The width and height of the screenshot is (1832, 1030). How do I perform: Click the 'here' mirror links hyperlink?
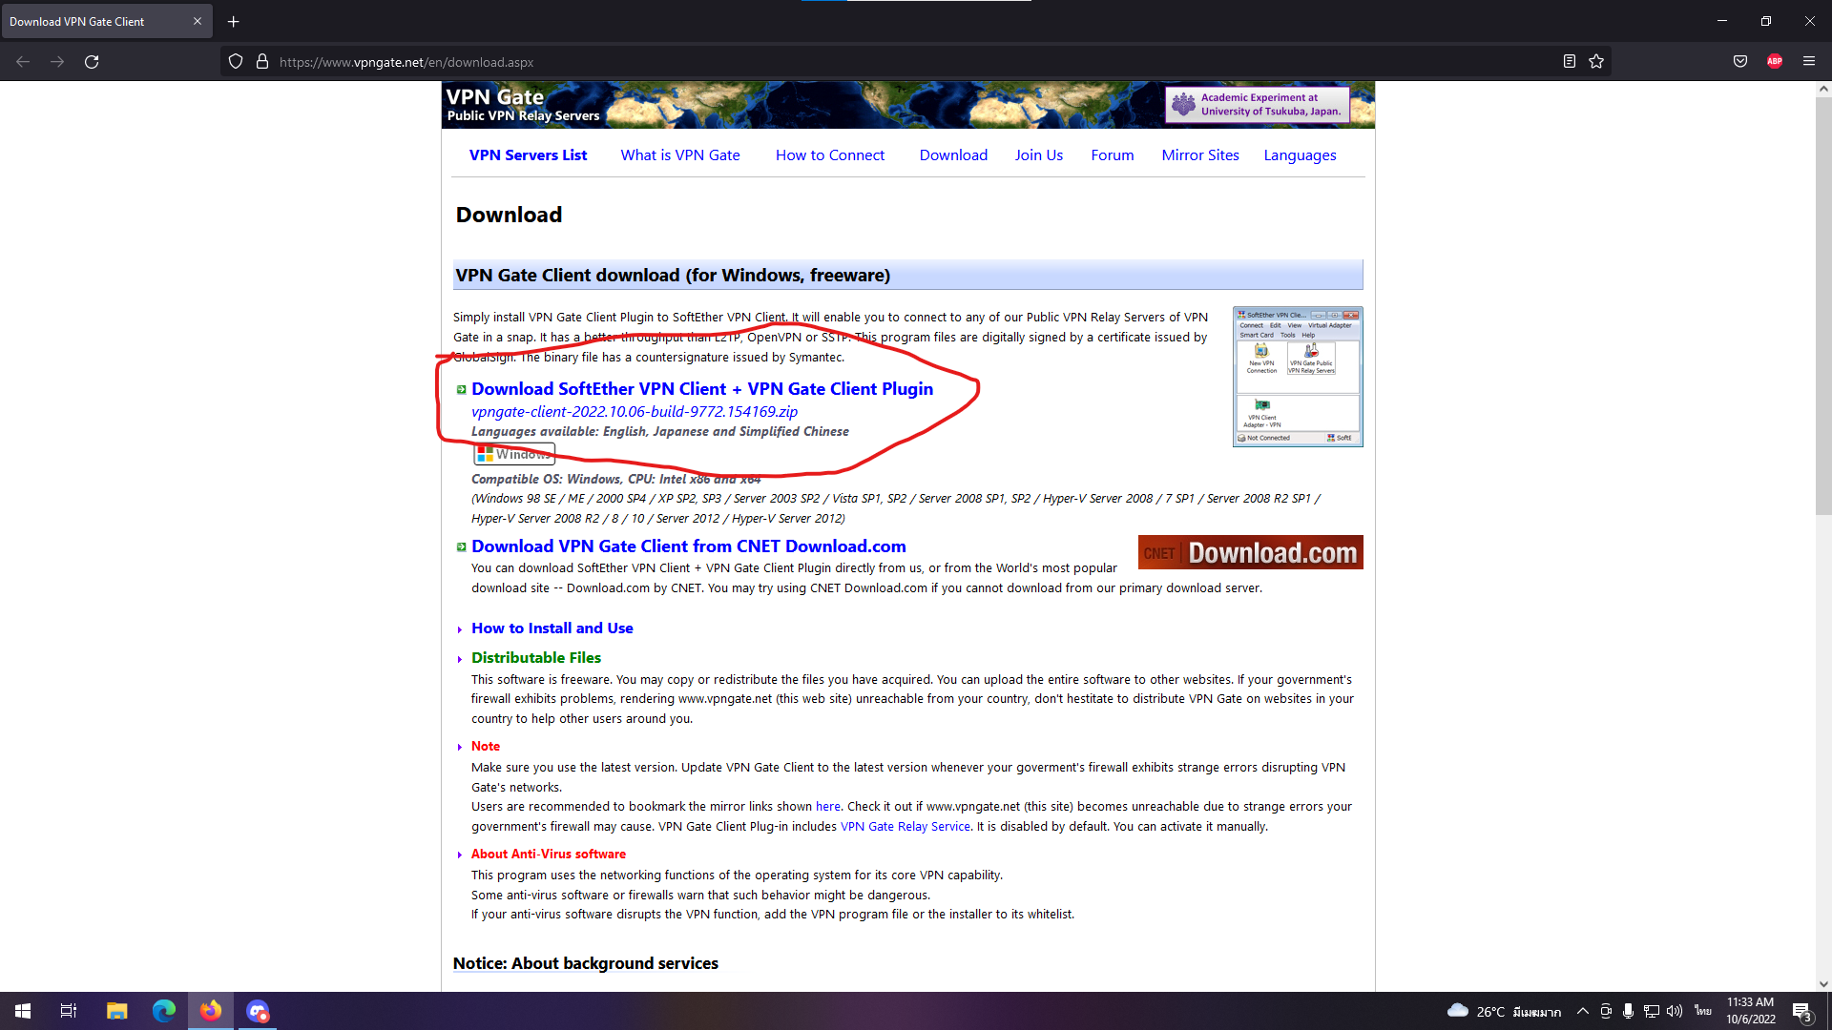point(828,807)
